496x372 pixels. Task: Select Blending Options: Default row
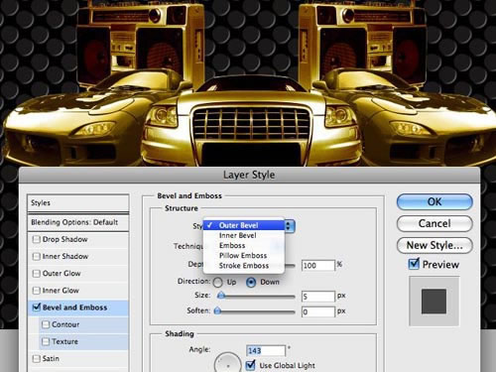pyautogui.click(x=78, y=222)
